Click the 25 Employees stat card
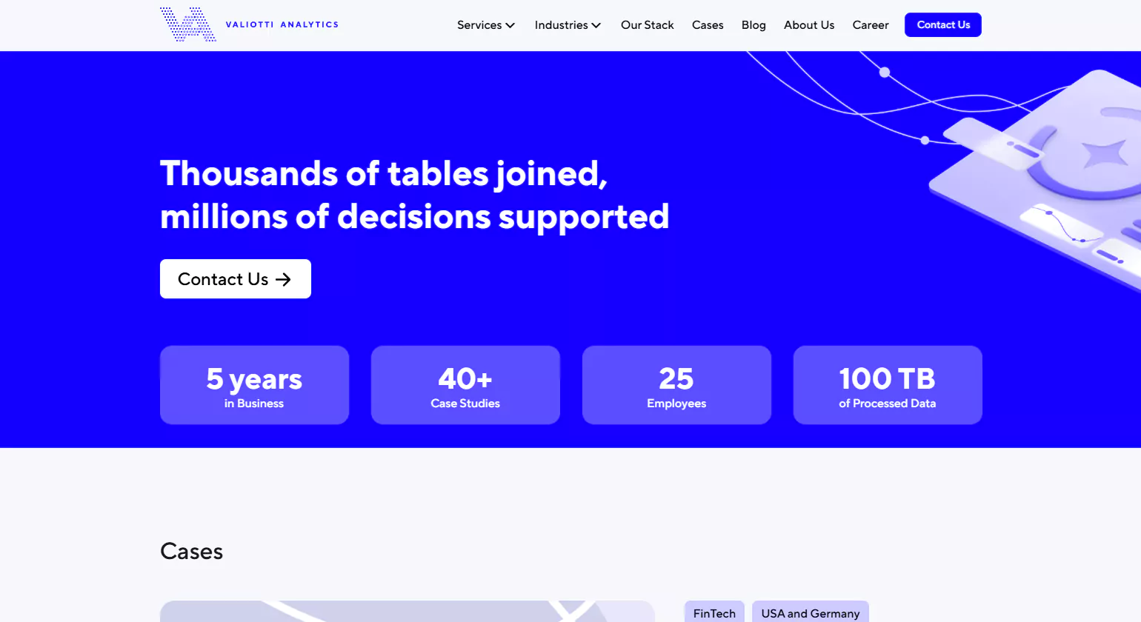1141x622 pixels. click(x=676, y=385)
